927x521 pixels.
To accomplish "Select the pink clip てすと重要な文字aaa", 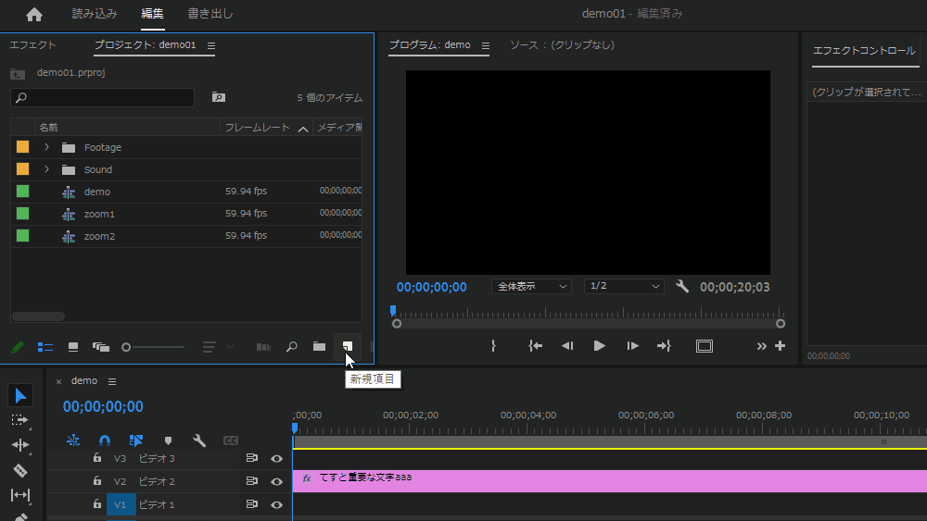I will coord(610,481).
